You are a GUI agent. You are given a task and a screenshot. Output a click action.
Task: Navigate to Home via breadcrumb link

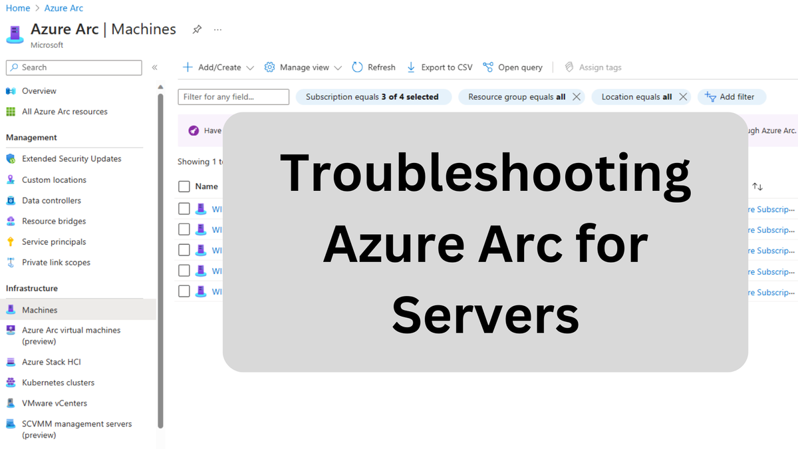click(18, 8)
